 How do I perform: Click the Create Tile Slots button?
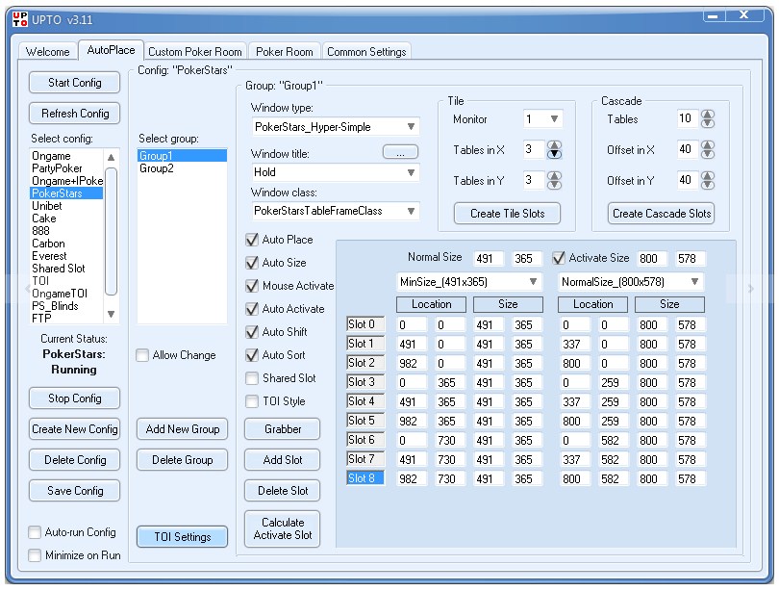[507, 214]
